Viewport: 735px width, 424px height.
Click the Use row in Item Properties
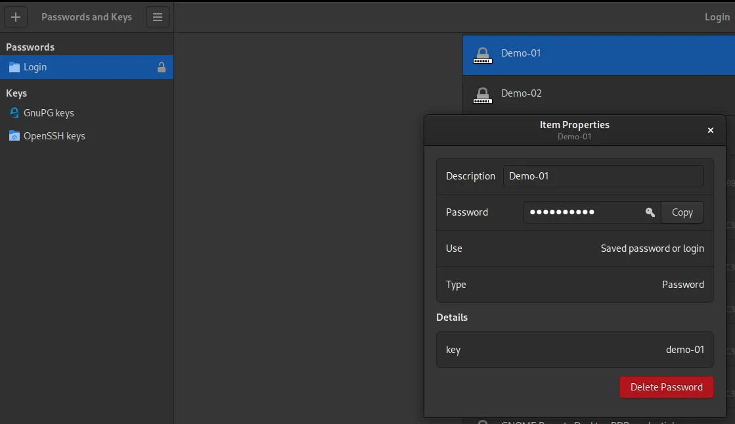click(575, 248)
